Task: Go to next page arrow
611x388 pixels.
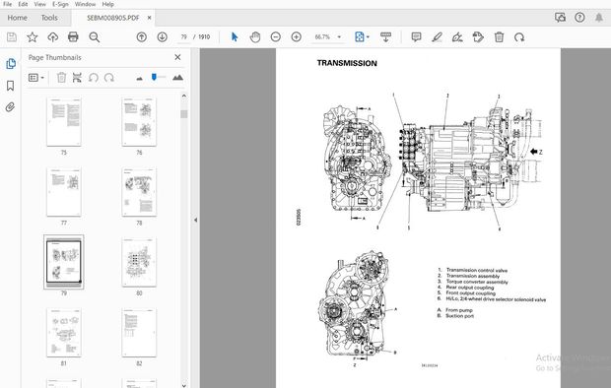Action: (x=162, y=37)
